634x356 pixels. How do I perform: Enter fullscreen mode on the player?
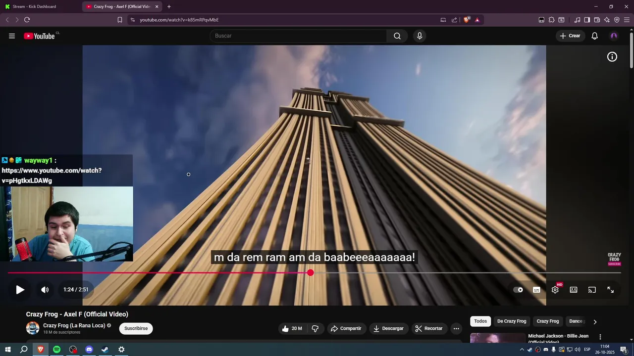click(x=611, y=290)
